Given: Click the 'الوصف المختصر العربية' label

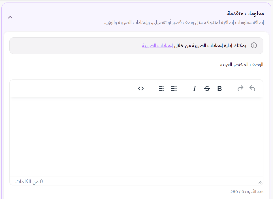Looking at the screenshot, I should 242,65.
